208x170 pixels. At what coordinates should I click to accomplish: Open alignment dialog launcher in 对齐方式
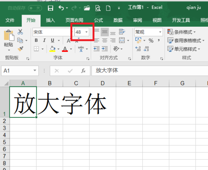[129, 58]
